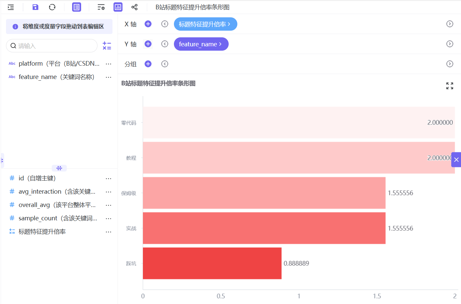This screenshot has width=461, height=304.
Task: Click the 零代码 axis label
Action: (129, 123)
